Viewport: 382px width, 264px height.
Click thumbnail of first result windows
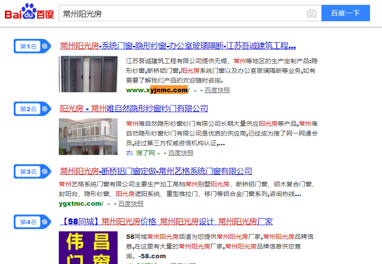click(x=88, y=74)
